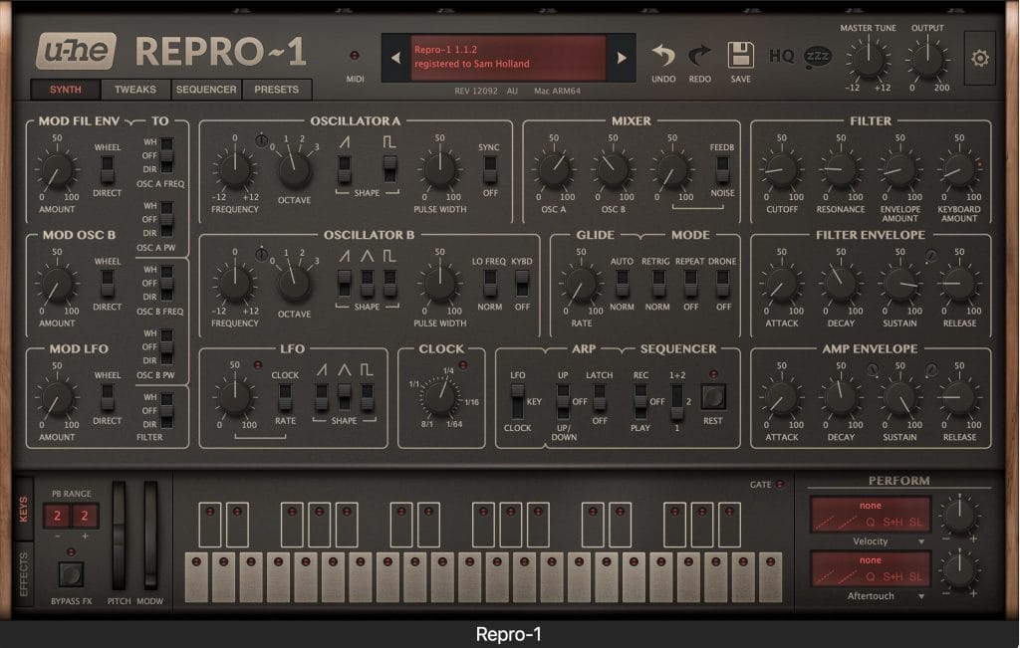The height and width of the screenshot is (648, 1020).
Task: Toggle Oscillator A pulse shape switch
Action: pos(389,168)
